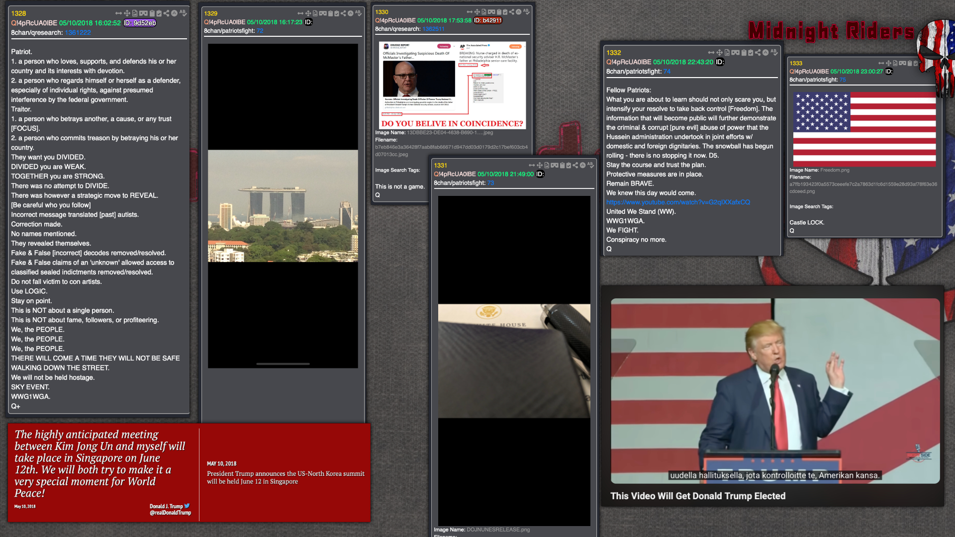Click post number 1329
The width and height of the screenshot is (955, 537).
tap(211, 13)
